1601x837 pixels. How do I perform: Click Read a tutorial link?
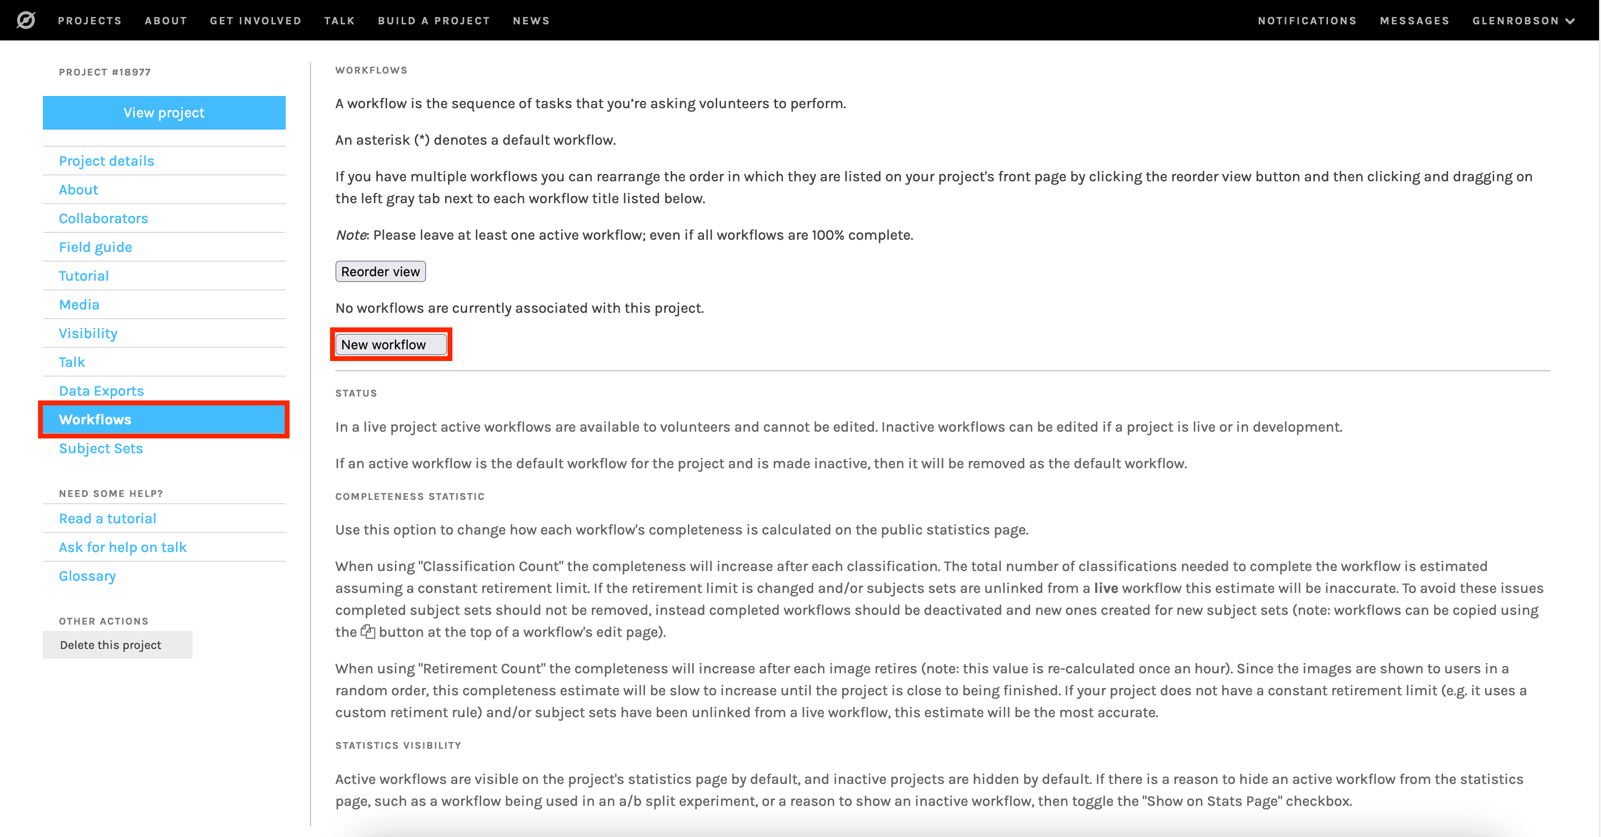click(x=107, y=518)
